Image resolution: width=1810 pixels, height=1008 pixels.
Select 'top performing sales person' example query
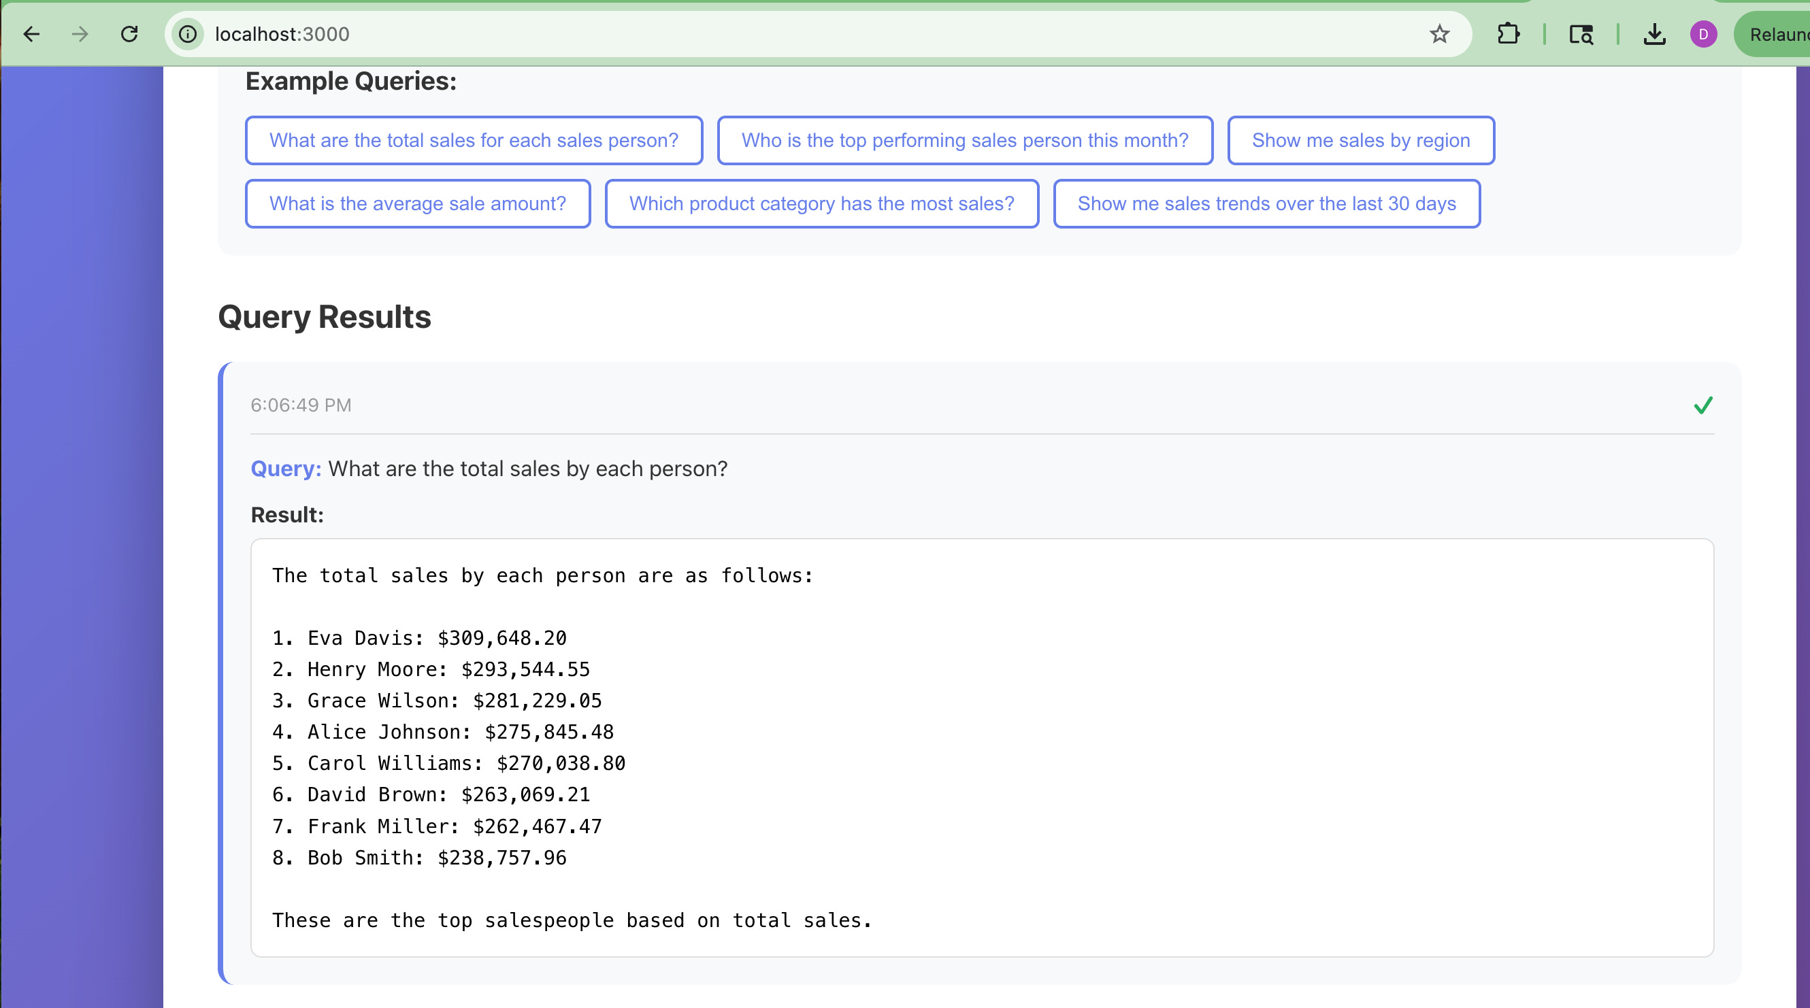coord(965,141)
